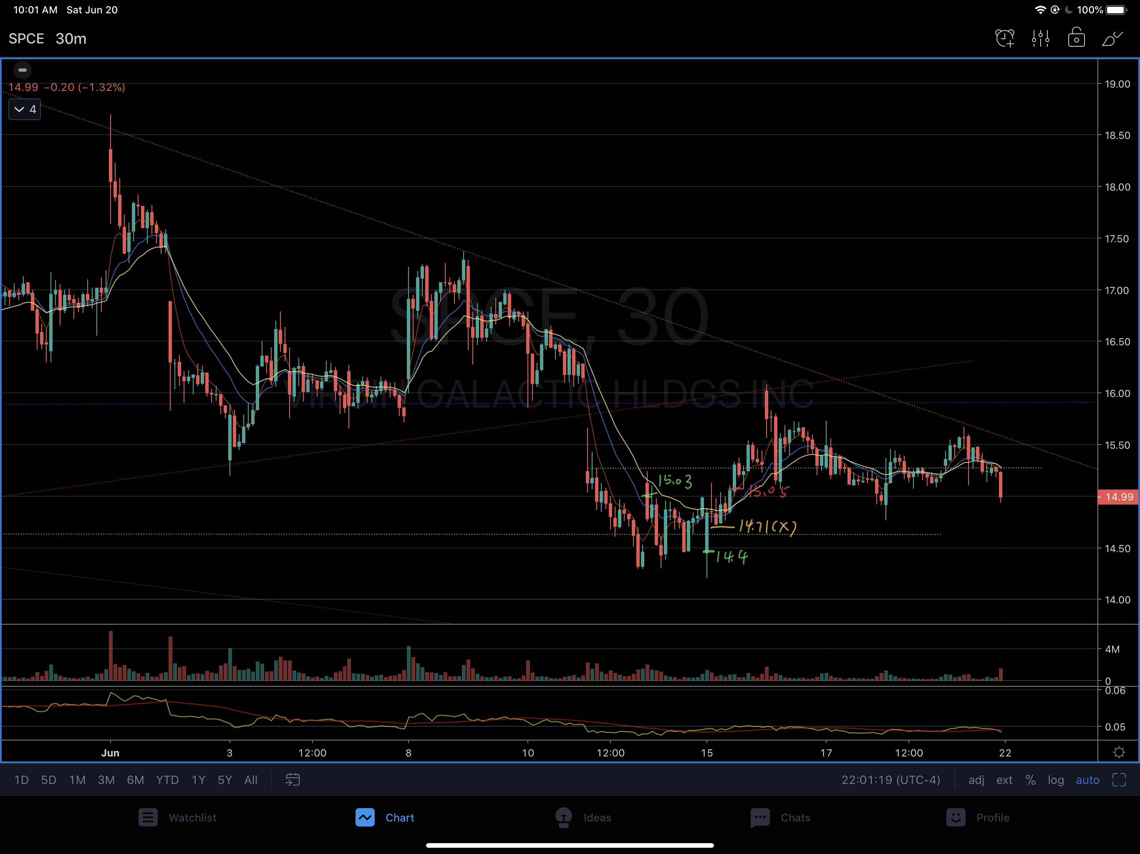Open the SPCE symbol search
The height and width of the screenshot is (854, 1140).
tap(26, 39)
